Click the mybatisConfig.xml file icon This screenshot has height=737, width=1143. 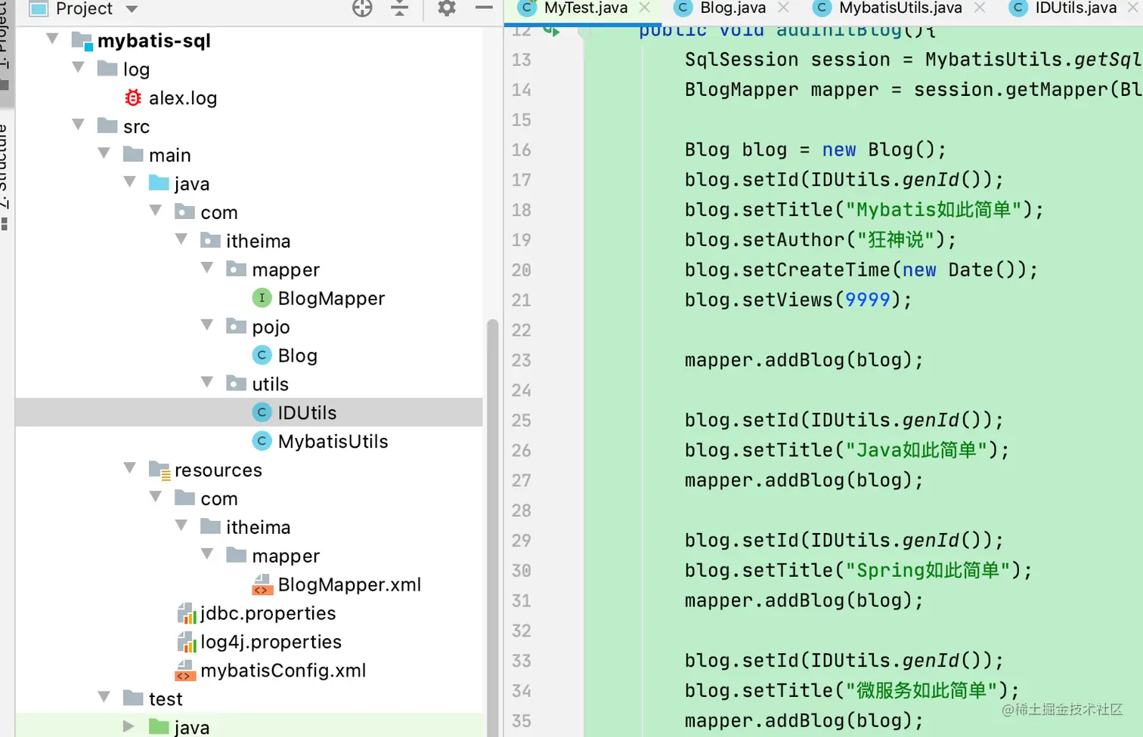pos(185,671)
